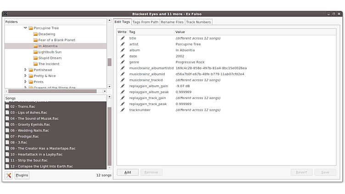The image size is (345, 194).
Task: Click file icon of 08 - 3.flac
Action: 7,142
